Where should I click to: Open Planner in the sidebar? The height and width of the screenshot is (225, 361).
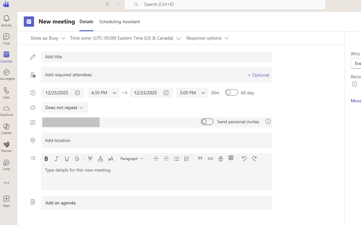tap(6, 147)
